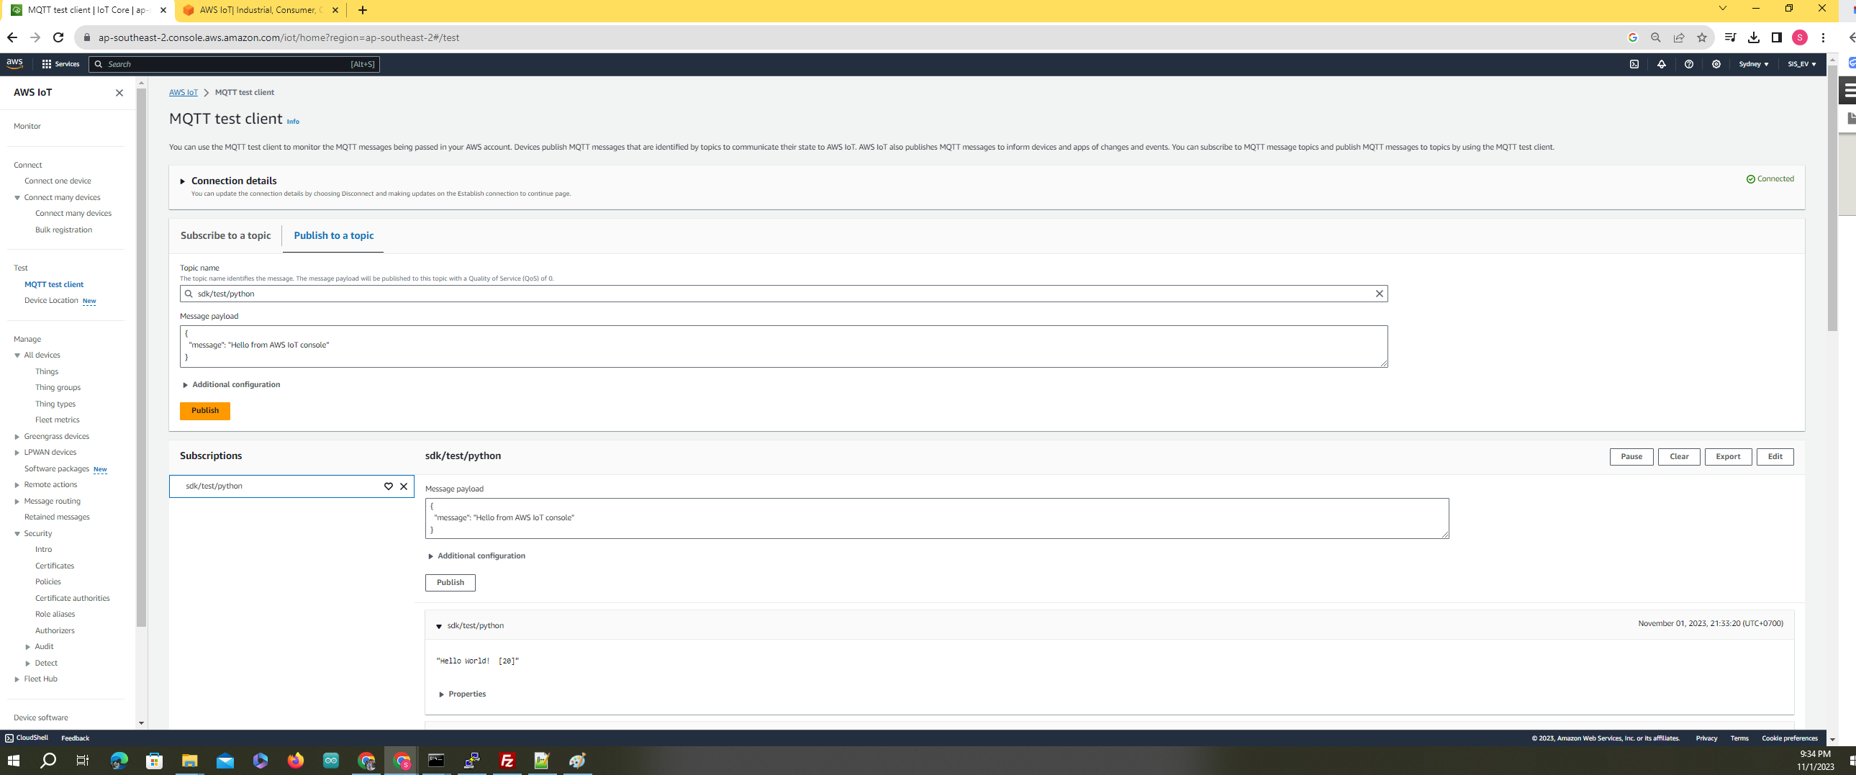
Task: Open Sydney region dropdown
Action: (1753, 64)
